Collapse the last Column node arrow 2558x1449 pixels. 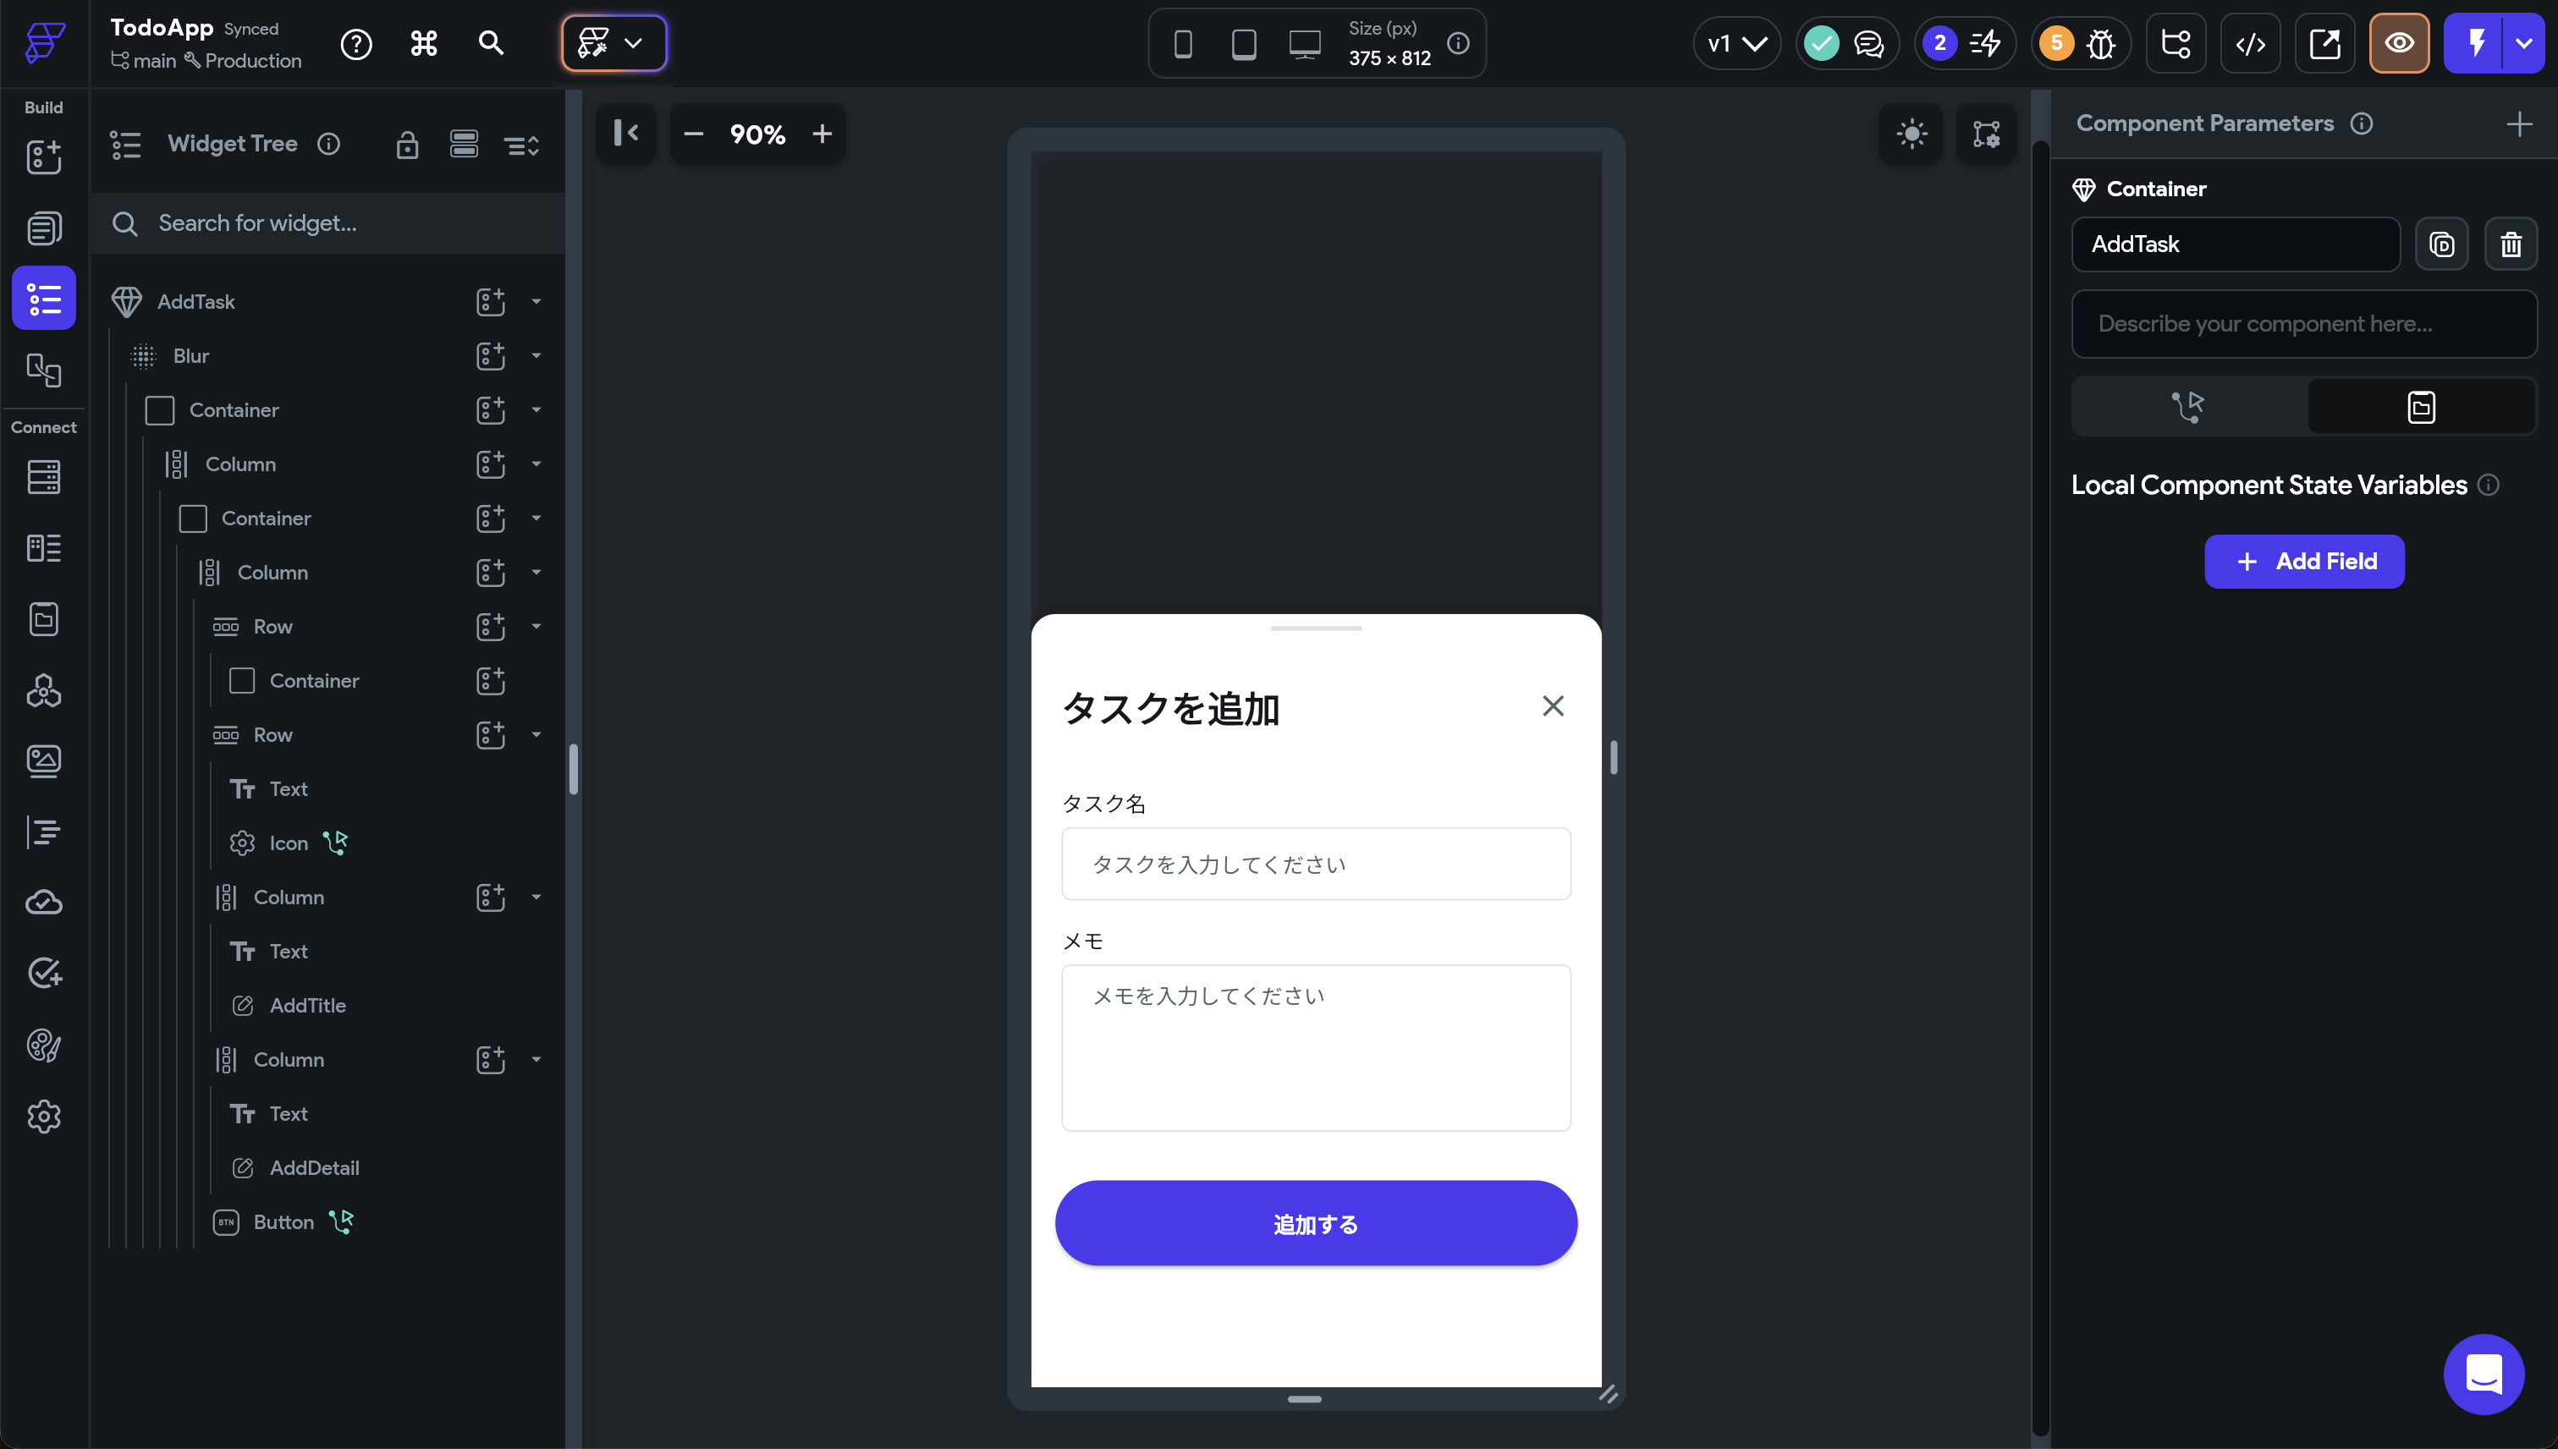tap(536, 1060)
